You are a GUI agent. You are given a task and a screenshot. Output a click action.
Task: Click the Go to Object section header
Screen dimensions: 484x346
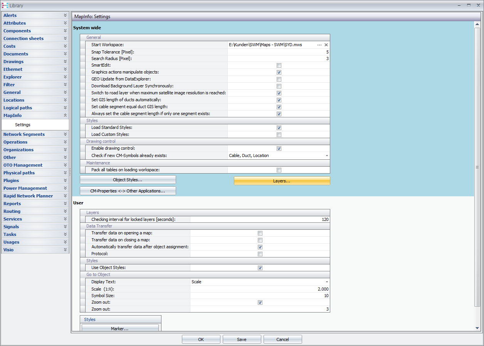pos(205,275)
